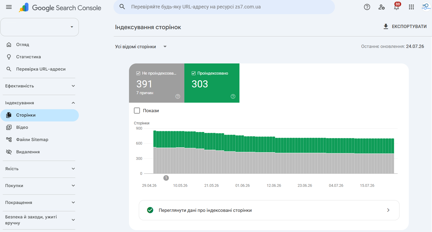Click chart annotation marker numbered 1
This screenshot has height=232, width=432.
click(x=166, y=178)
